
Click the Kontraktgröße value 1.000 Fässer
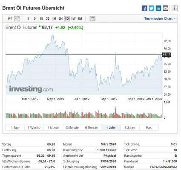tap(106, 150)
